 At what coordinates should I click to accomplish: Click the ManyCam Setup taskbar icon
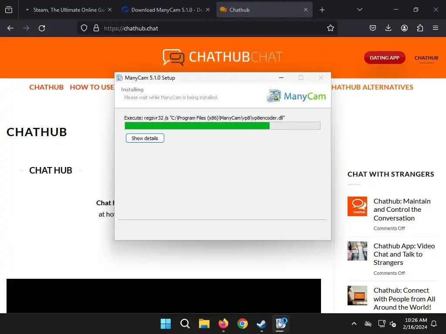[x=281, y=324]
